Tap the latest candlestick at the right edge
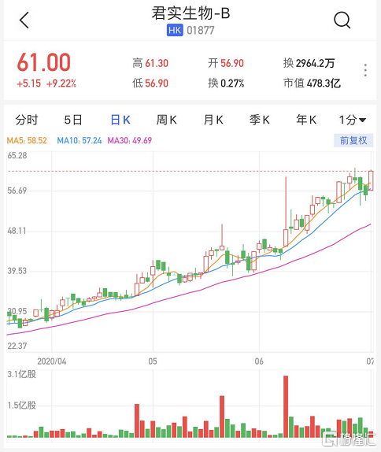381x452 pixels. 371,180
